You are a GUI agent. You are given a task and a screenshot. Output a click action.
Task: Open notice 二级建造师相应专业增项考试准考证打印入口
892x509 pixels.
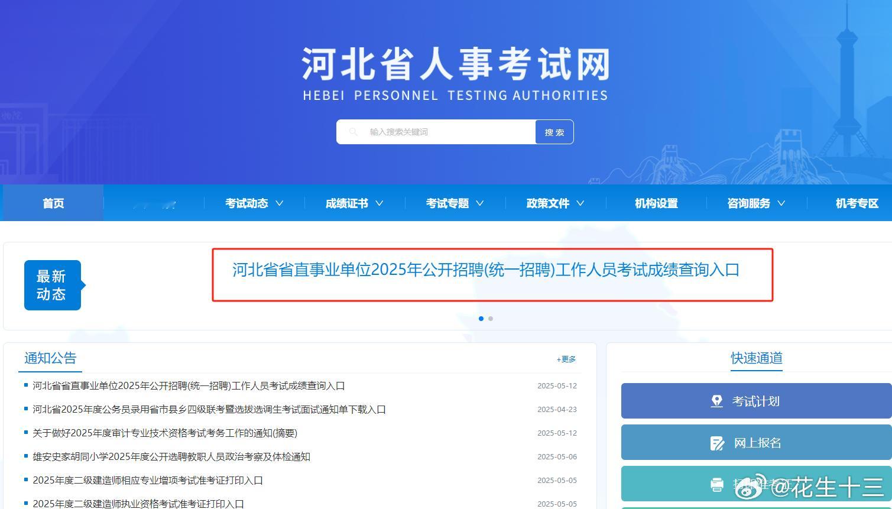148,481
